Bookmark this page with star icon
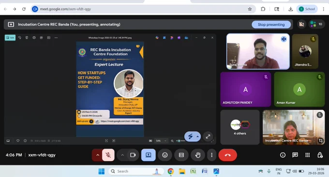This screenshot has width=329, height=177. tap(250, 9)
